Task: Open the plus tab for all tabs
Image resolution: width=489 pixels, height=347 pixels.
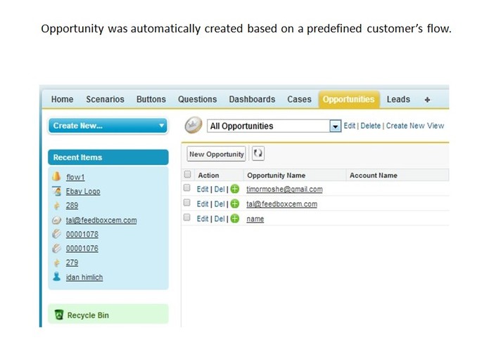Action: [427, 100]
